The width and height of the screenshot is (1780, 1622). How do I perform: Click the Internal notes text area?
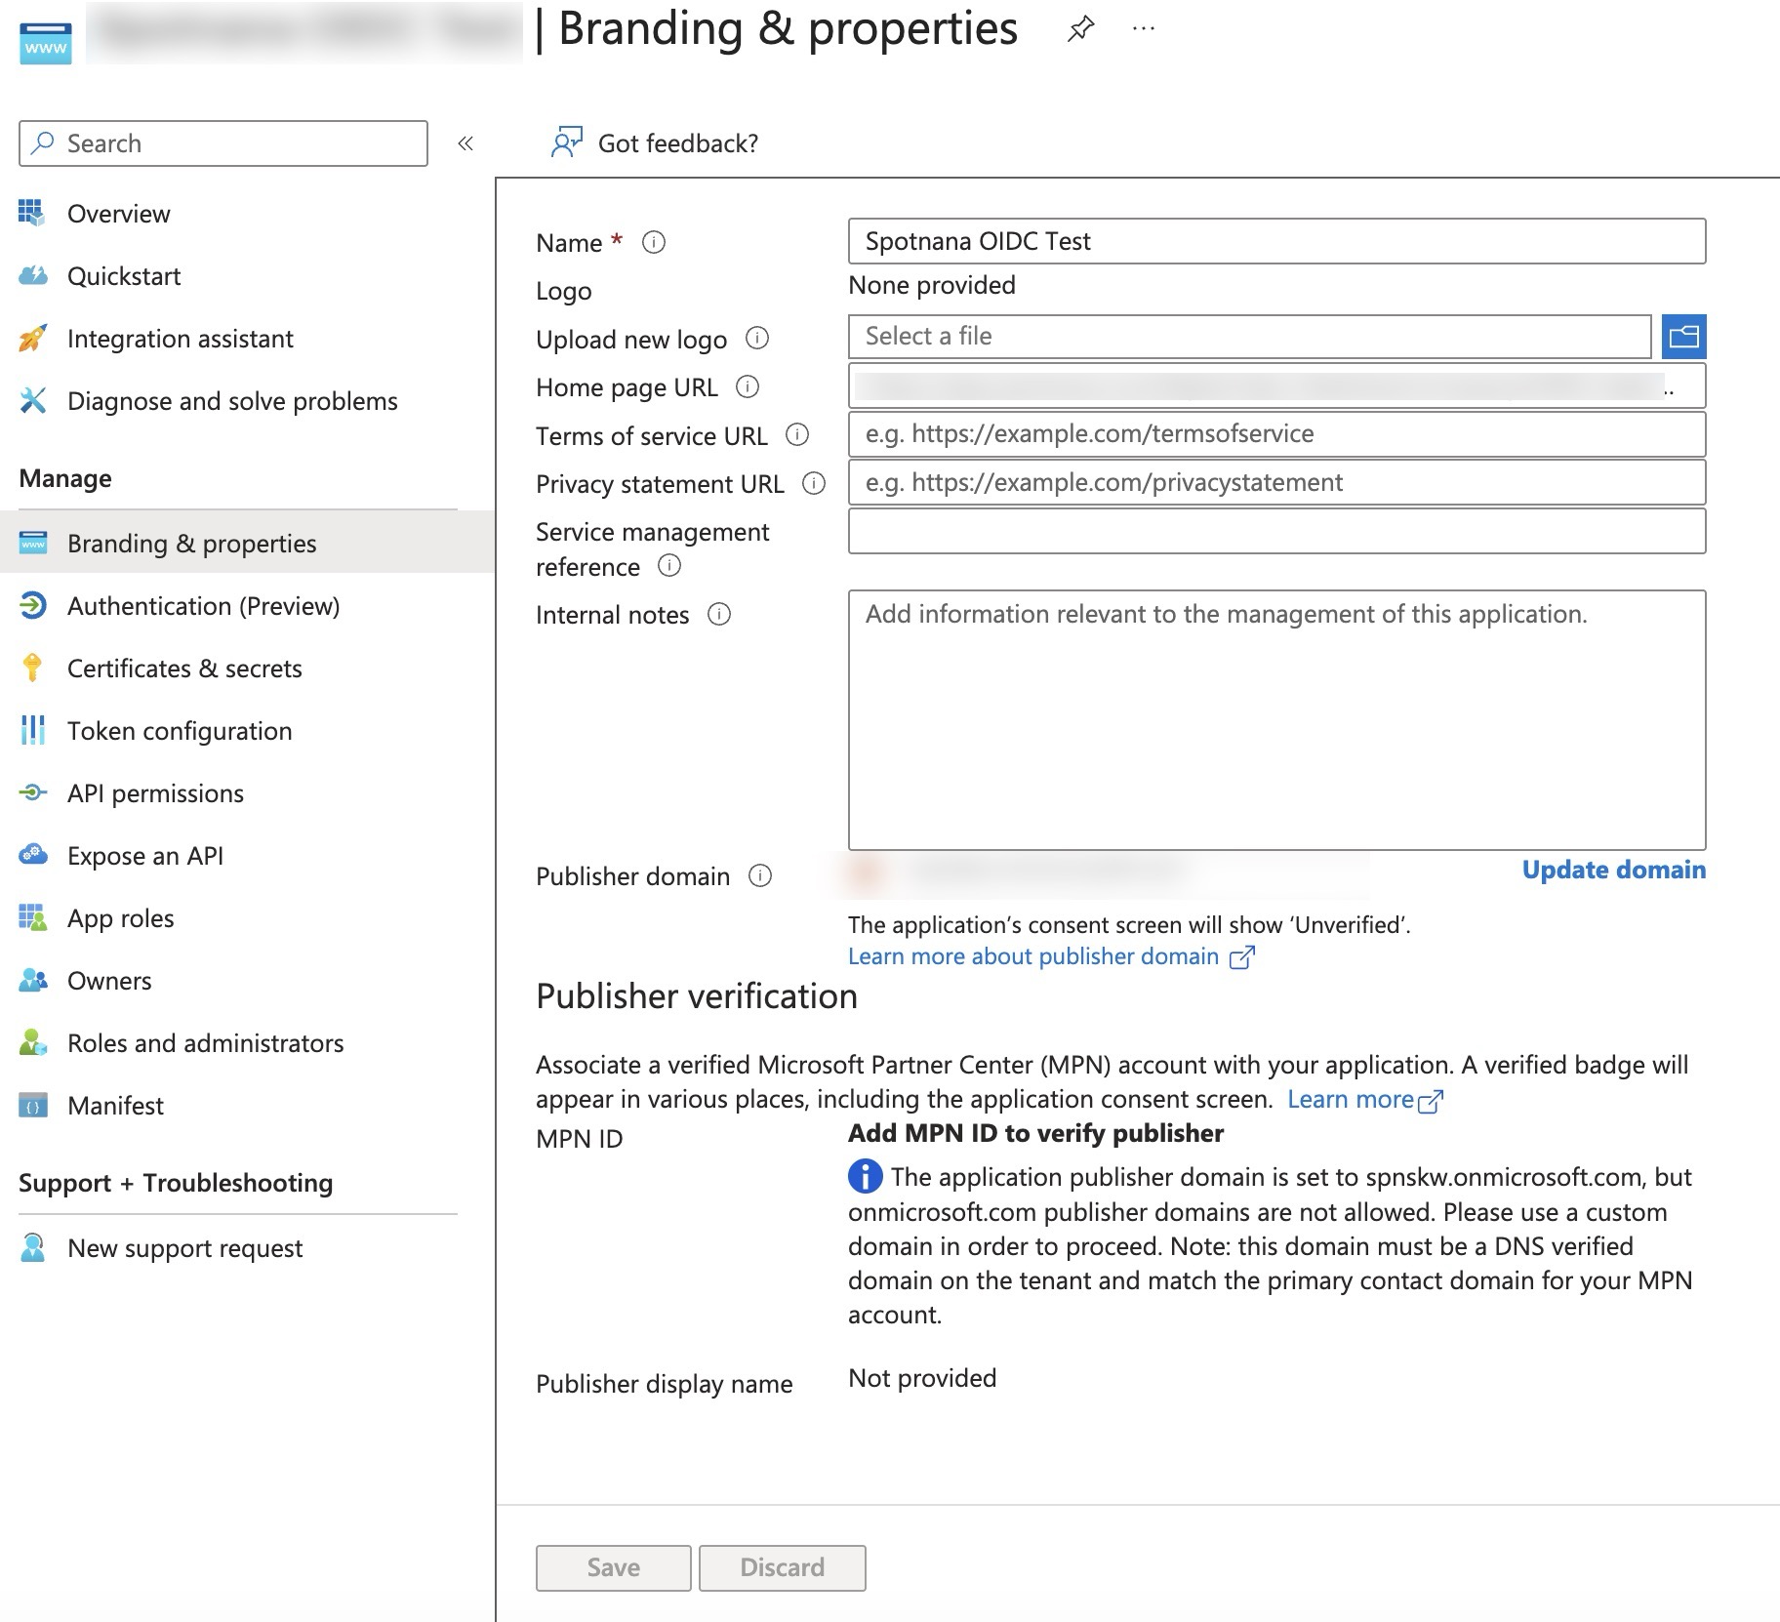coord(1276,719)
